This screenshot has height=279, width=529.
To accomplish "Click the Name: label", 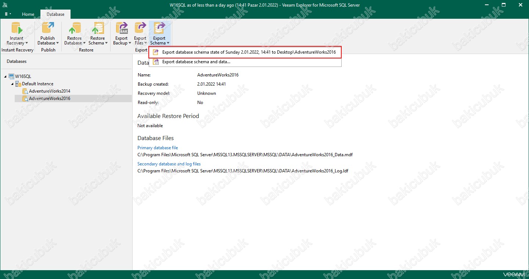I will (143, 75).
